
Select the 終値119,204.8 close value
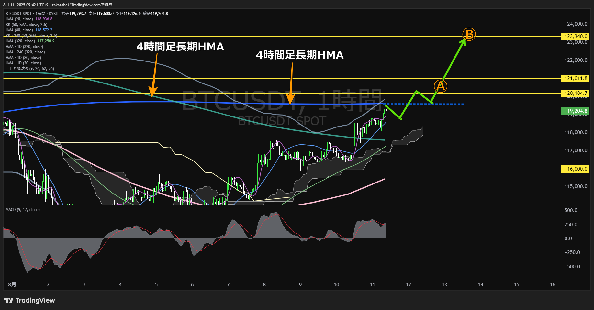click(x=155, y=14)
